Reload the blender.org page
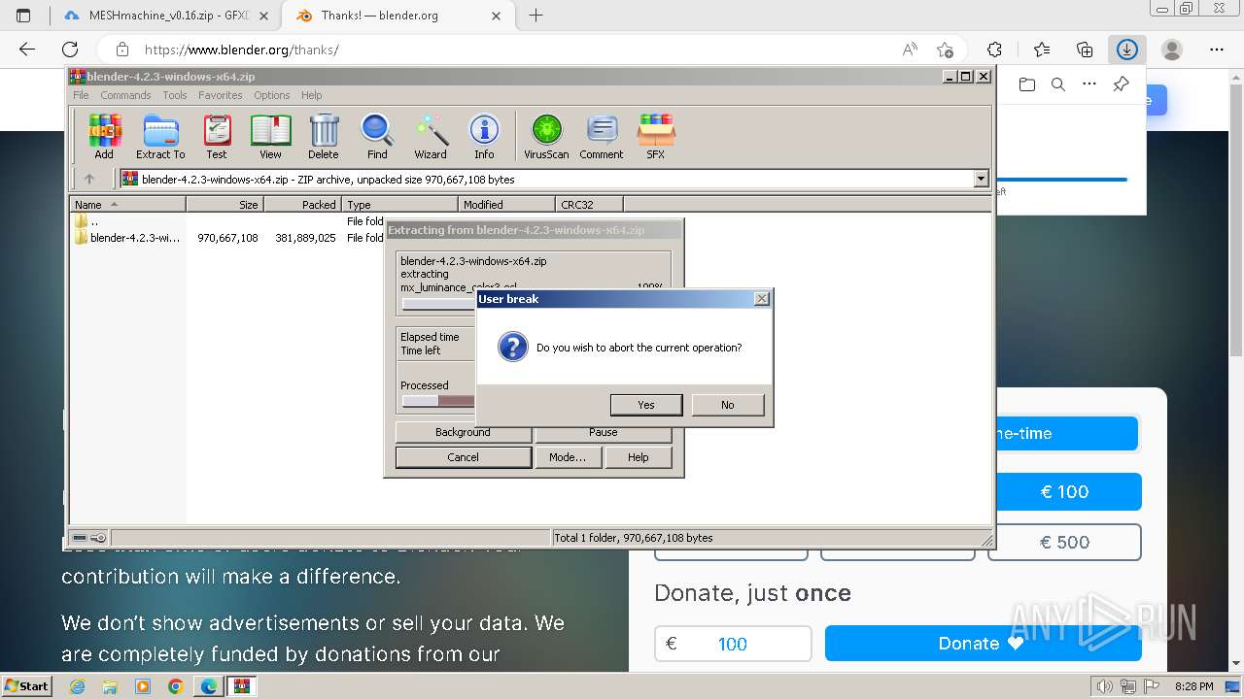The image size is (1244, 699). point(70,50)
